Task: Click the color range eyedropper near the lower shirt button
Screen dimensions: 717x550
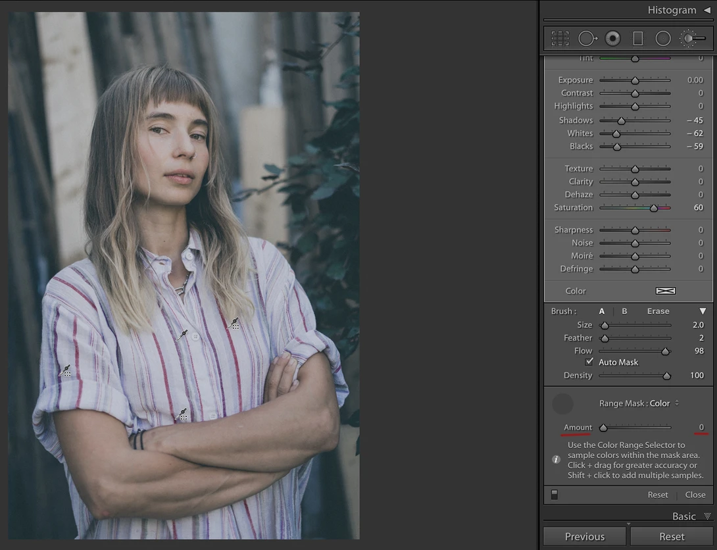Action: (182, 414)
